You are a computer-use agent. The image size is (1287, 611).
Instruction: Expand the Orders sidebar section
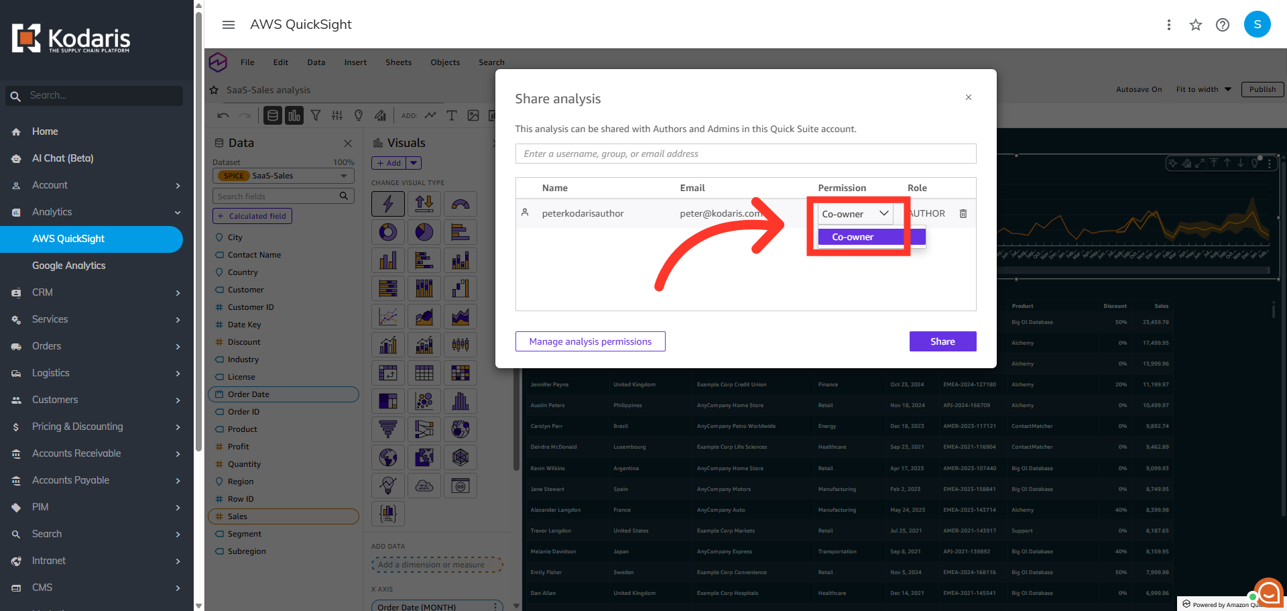tap(178, 346)
